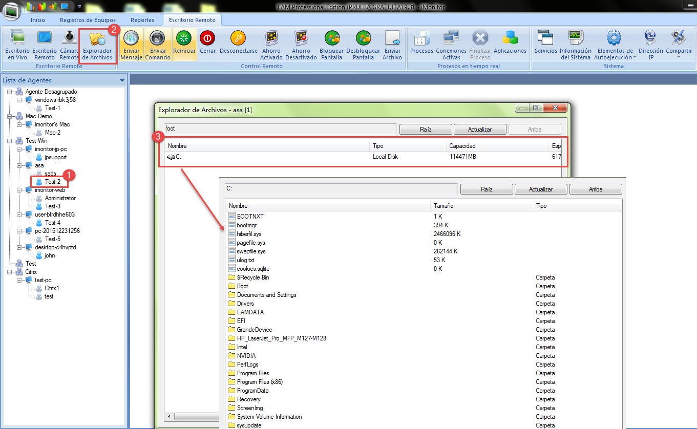
Task: Open Escritorio en Vivo live desktop view
Action: (x=17, y=45)
